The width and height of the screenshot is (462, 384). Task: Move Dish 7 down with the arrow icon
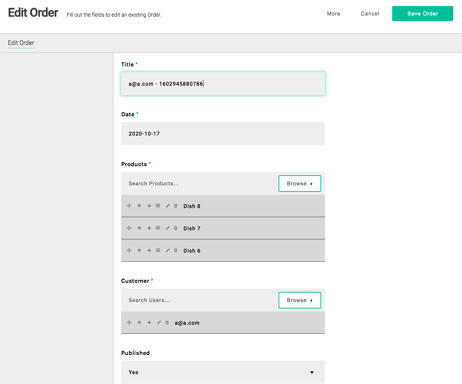pos(149,228)
